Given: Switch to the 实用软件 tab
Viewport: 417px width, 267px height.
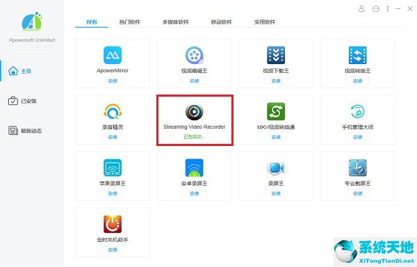Looking at the screenshot, I should [265, 22].
